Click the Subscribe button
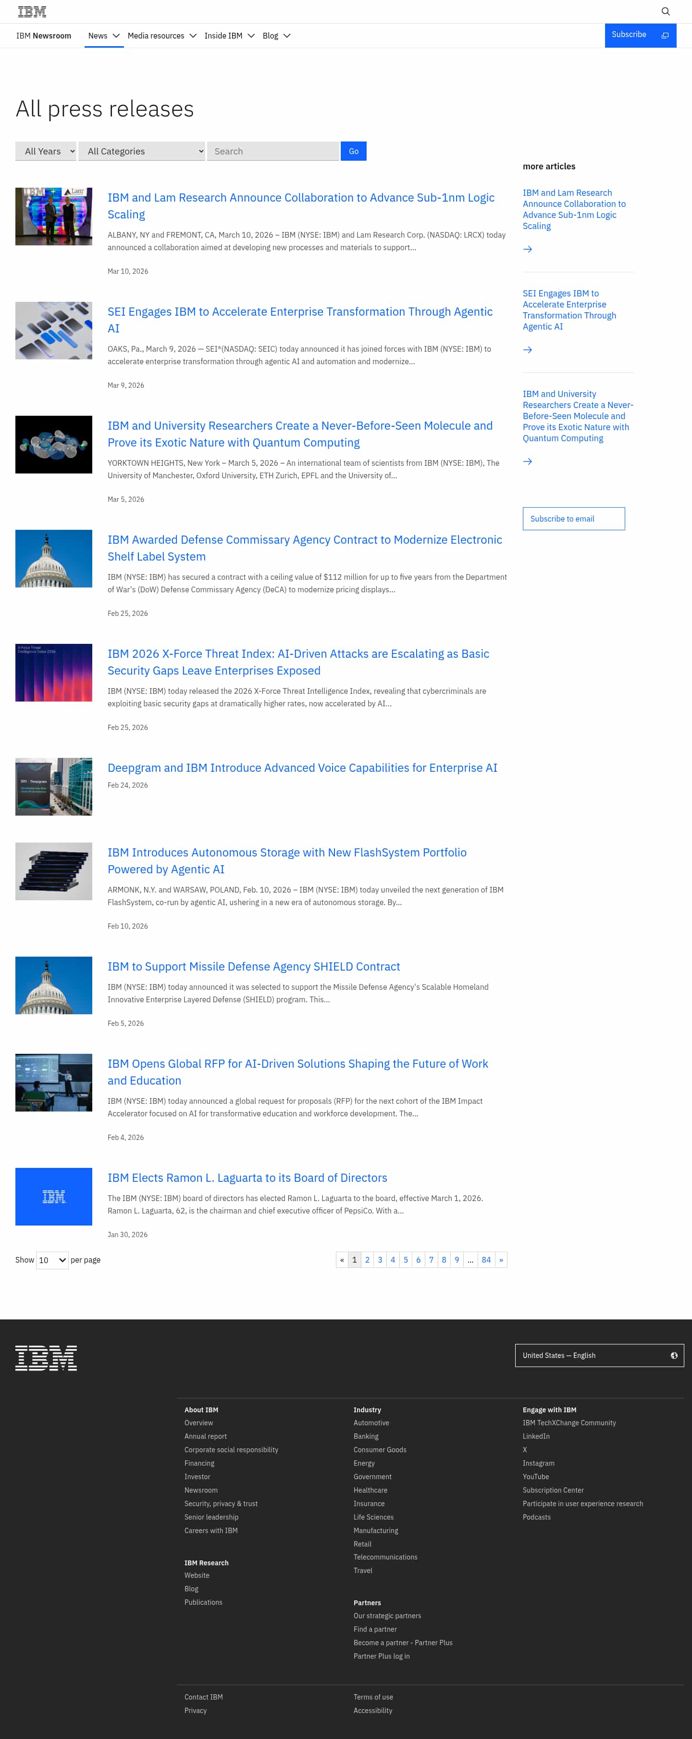692x1739 pixels. click(640, 35)
